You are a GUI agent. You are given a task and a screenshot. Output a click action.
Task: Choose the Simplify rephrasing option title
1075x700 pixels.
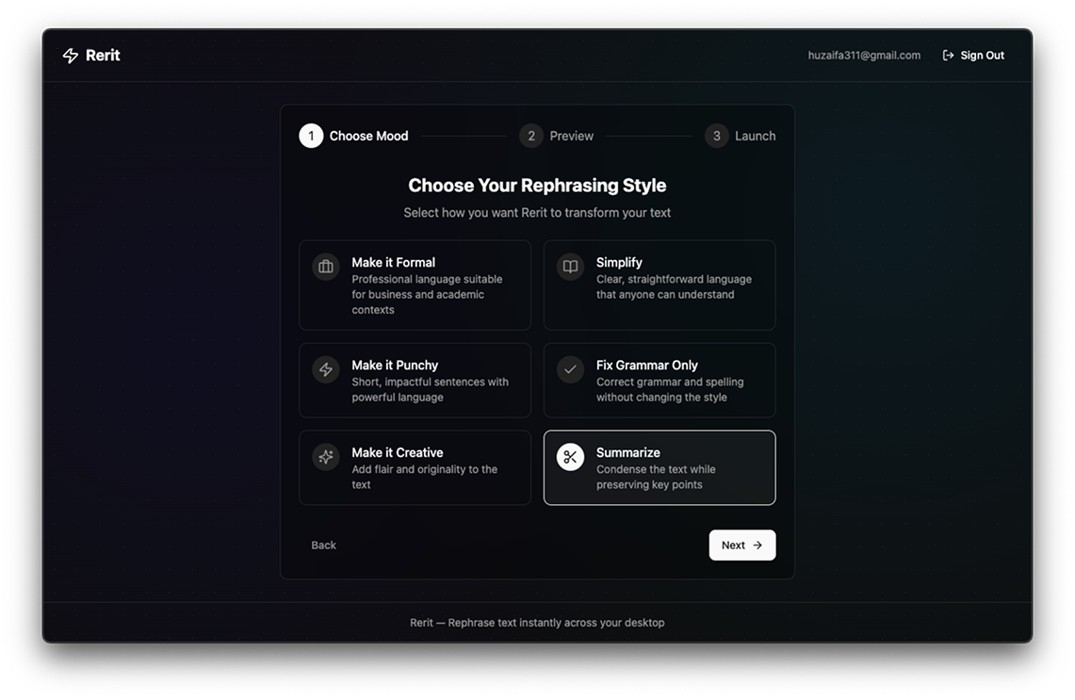click(619, 263)
